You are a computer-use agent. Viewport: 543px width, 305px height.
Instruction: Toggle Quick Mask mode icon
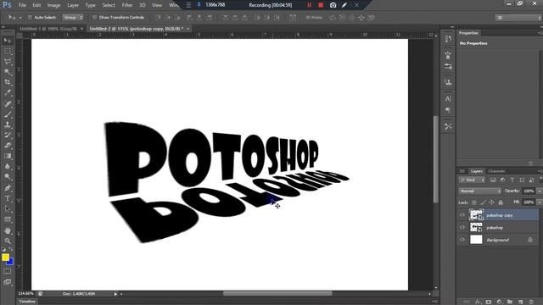[8, 271]
